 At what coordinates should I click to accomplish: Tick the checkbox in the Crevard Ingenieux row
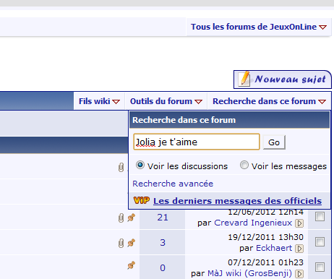(320, 217)
